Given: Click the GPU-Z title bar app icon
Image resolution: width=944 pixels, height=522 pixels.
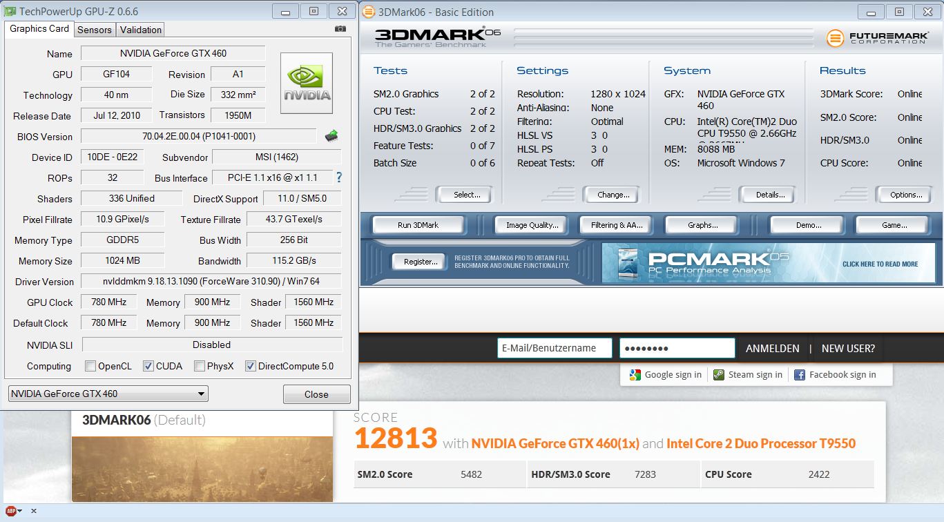Looking at the screenshot, I should coord(10,12).
